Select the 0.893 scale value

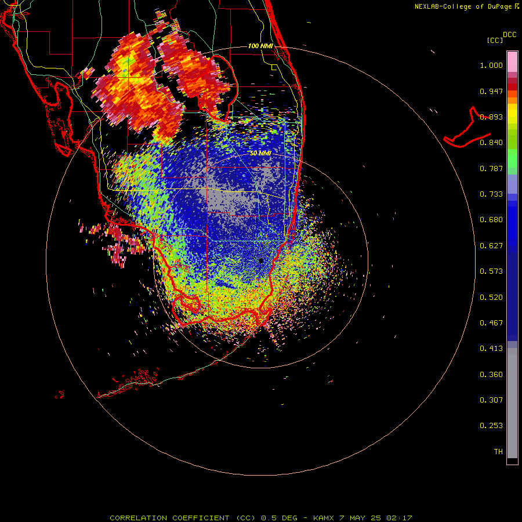[x=491, y=117]
